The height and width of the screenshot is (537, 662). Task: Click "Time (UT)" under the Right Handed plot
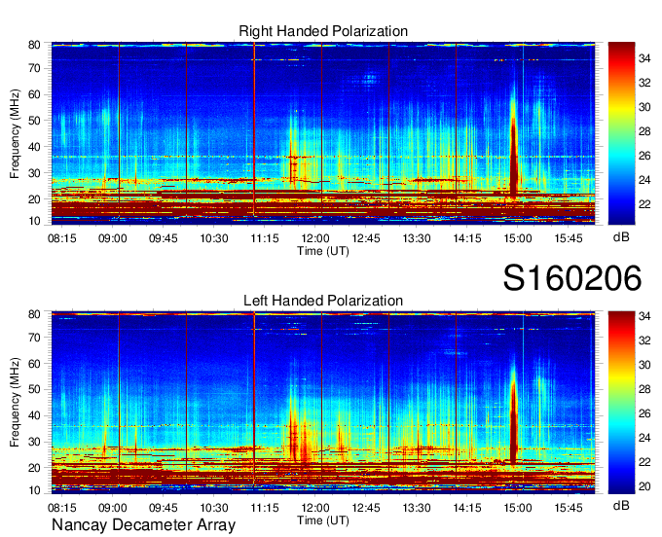point(323,251)
